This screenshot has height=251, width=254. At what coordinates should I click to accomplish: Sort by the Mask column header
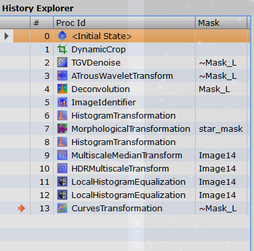point(221,23)
